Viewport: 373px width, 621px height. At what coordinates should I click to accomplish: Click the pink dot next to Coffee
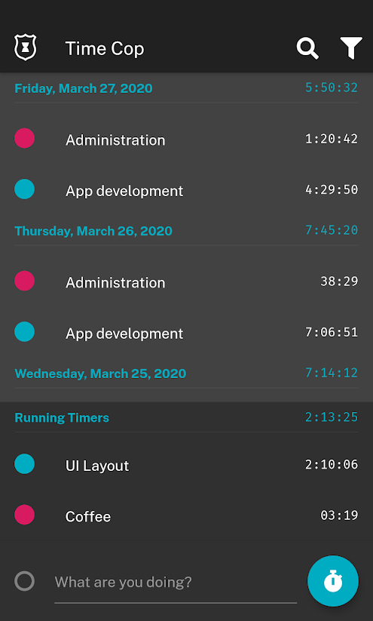25,515
